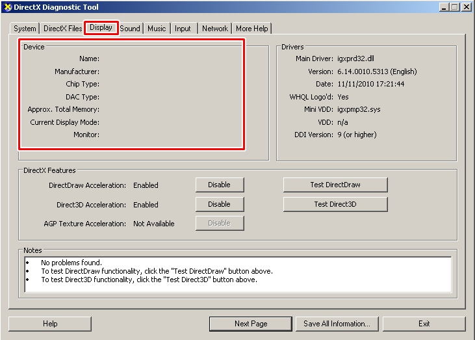Image resolution: width=475 pixels, height=340 pixels.
Task: Click driver version 6.14.0010.5313 (English)
Action: [x=377, y=72]
